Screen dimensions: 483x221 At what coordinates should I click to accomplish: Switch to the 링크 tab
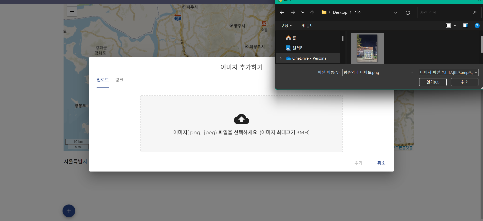pos(119,80)
